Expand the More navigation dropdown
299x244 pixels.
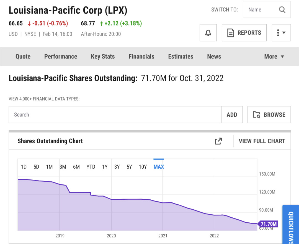click(274, 57)
